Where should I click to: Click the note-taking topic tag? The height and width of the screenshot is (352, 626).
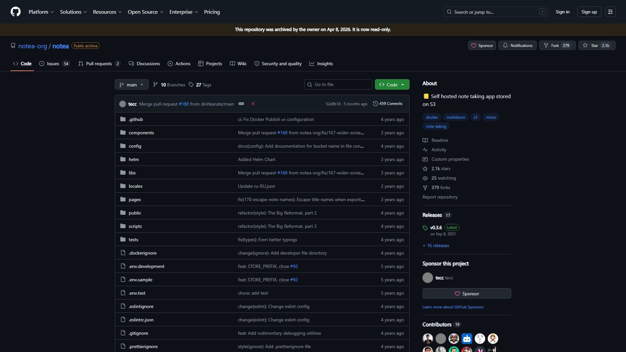pyautogui.click(x=436, y=126)
